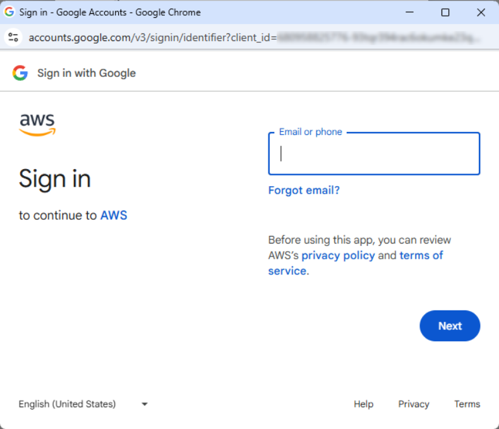Viewport: 499px width, 429px height.
Task: Maximize the sign-in popup window
Action: pyautogui.click(x=445, y=12)
